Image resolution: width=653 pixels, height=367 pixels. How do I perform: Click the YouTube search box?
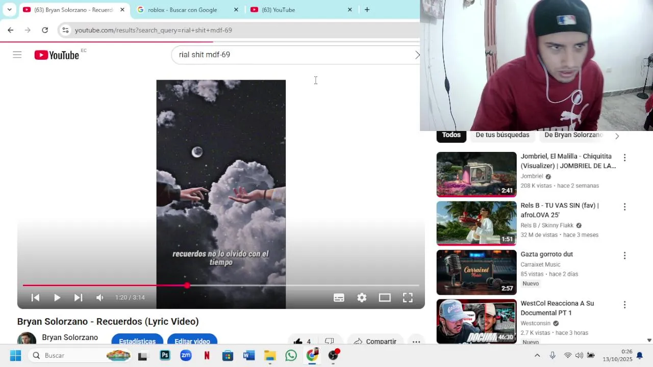[296, 55]
